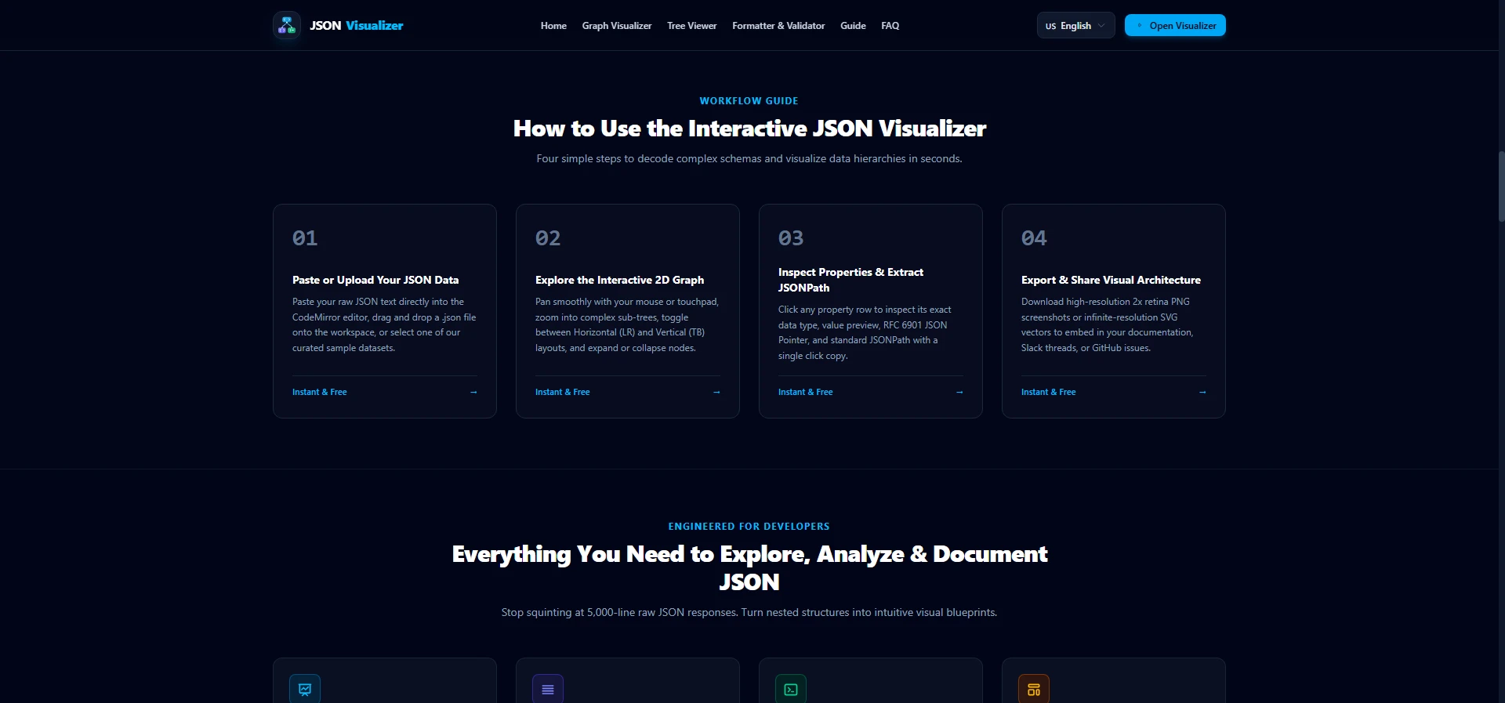This screenshot has height=703, width=1505.
Task: Click the JSON Visualizer logo icon
Action: coord(287,25)
